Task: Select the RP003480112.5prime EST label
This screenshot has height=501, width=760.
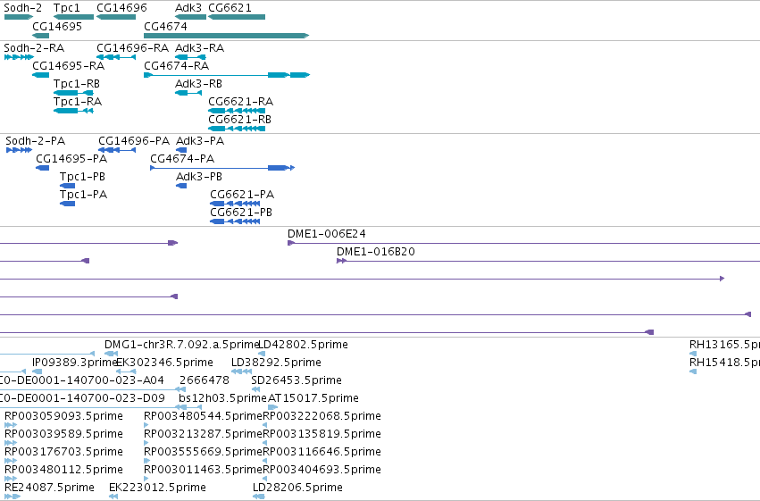Action: (x=64, y=471)
